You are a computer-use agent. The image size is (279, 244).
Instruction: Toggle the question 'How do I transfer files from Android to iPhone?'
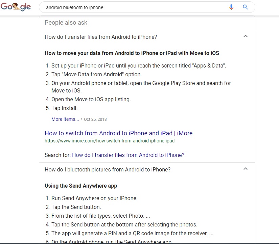(101, 37)
